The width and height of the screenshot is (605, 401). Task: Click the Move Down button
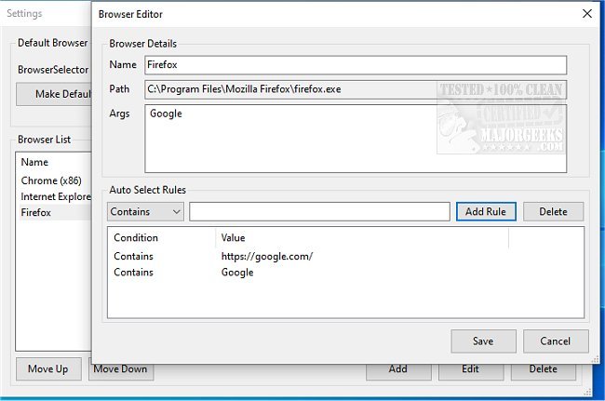point(121,369)
